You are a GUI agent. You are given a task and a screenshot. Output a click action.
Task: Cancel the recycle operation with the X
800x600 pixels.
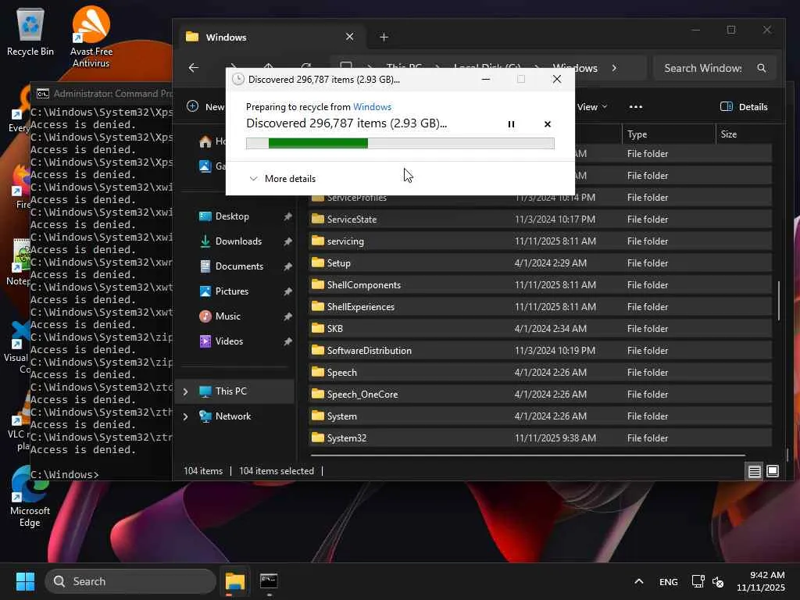pyautogui.click(x=548, y=124)
